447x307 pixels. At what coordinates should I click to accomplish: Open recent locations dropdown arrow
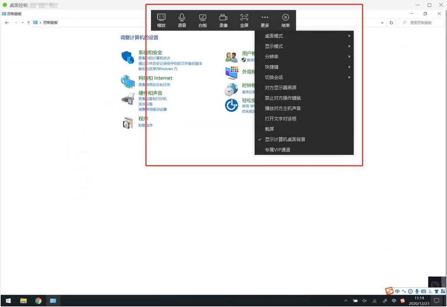pyautogui.click(x=23, y=22)
